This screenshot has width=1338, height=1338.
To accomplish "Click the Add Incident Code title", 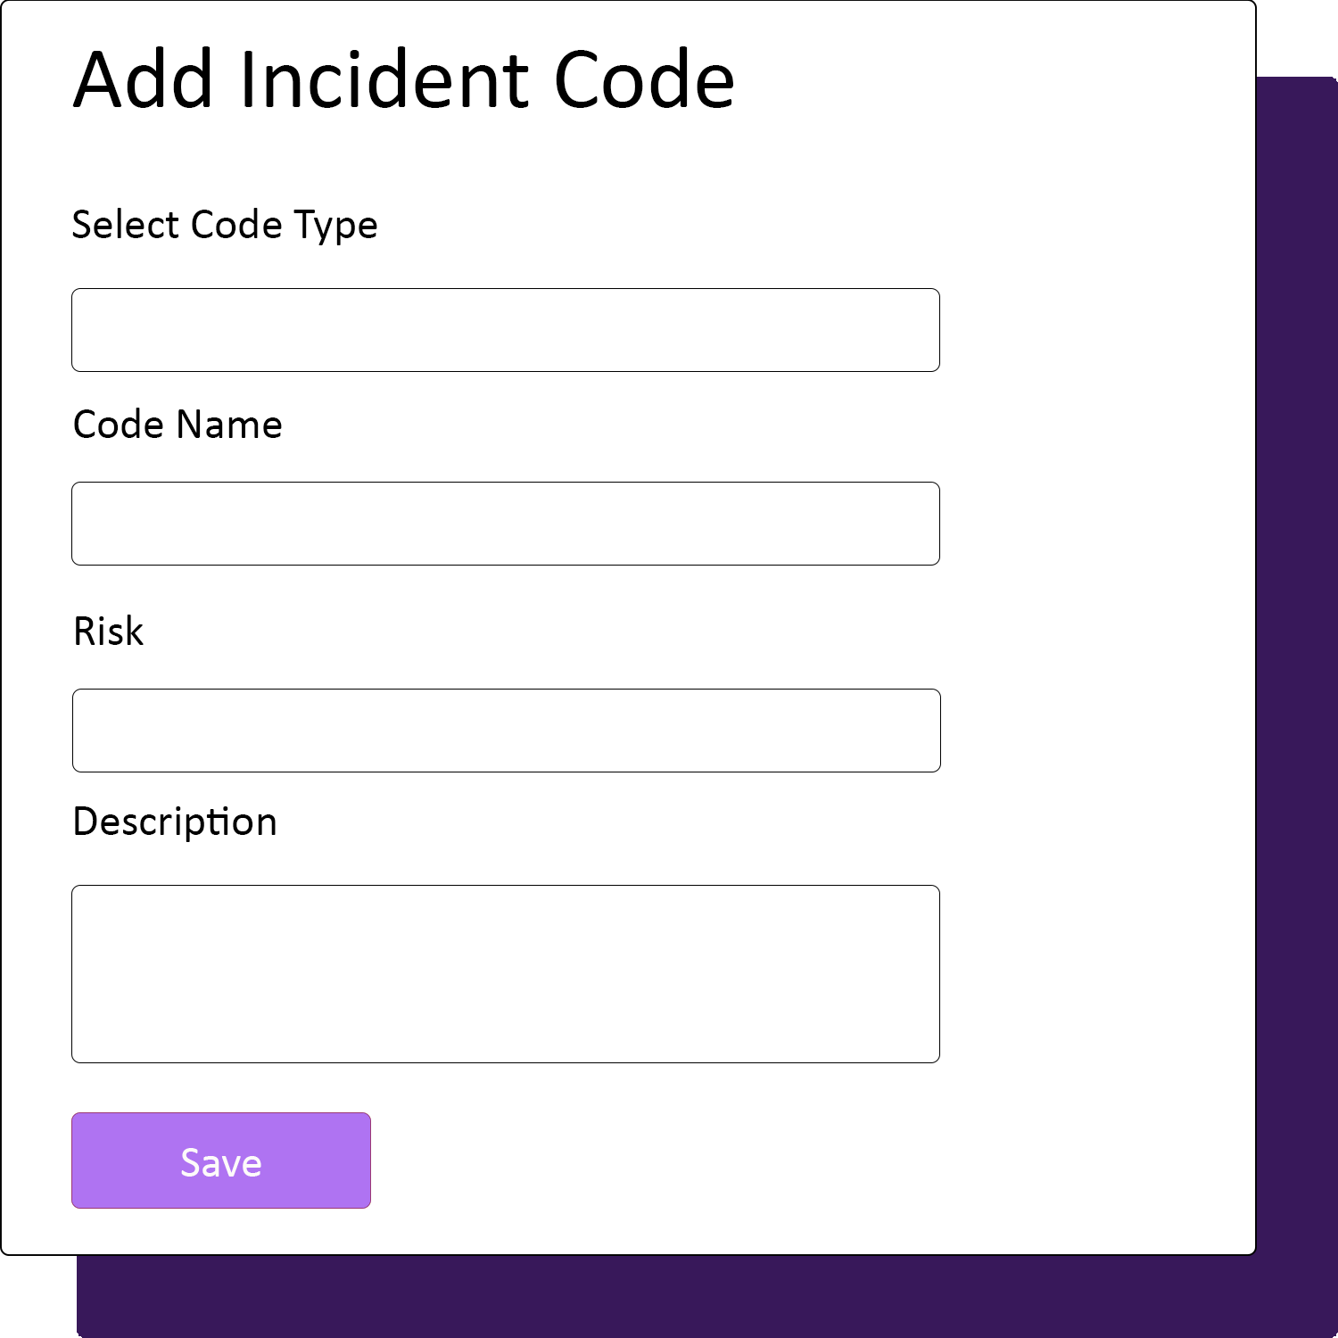I will (x=403, y=80).
